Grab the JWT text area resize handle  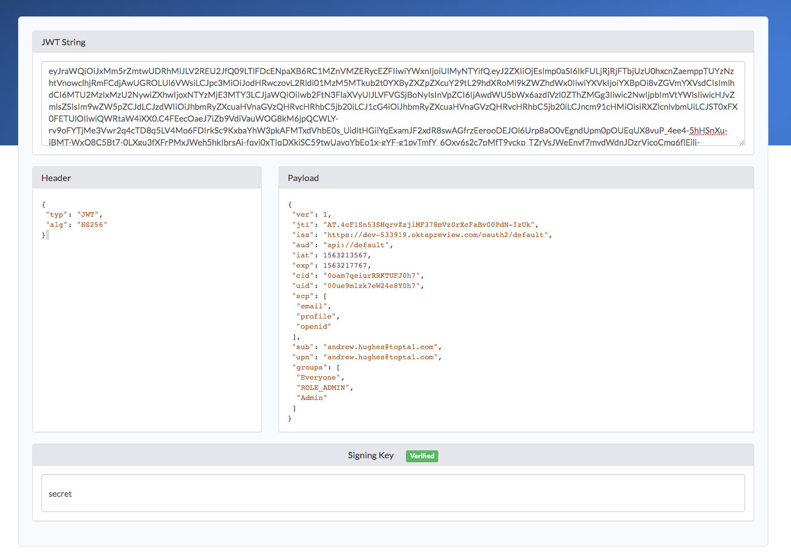coord(741,143)
